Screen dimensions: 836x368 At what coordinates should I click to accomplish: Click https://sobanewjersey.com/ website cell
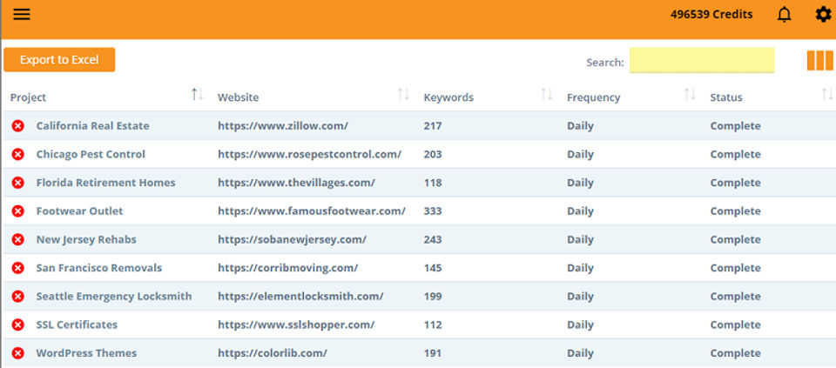[x=293, y=239]
